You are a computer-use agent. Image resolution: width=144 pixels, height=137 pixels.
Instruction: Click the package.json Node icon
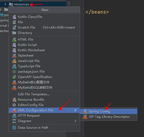click(x=14, y=72)
